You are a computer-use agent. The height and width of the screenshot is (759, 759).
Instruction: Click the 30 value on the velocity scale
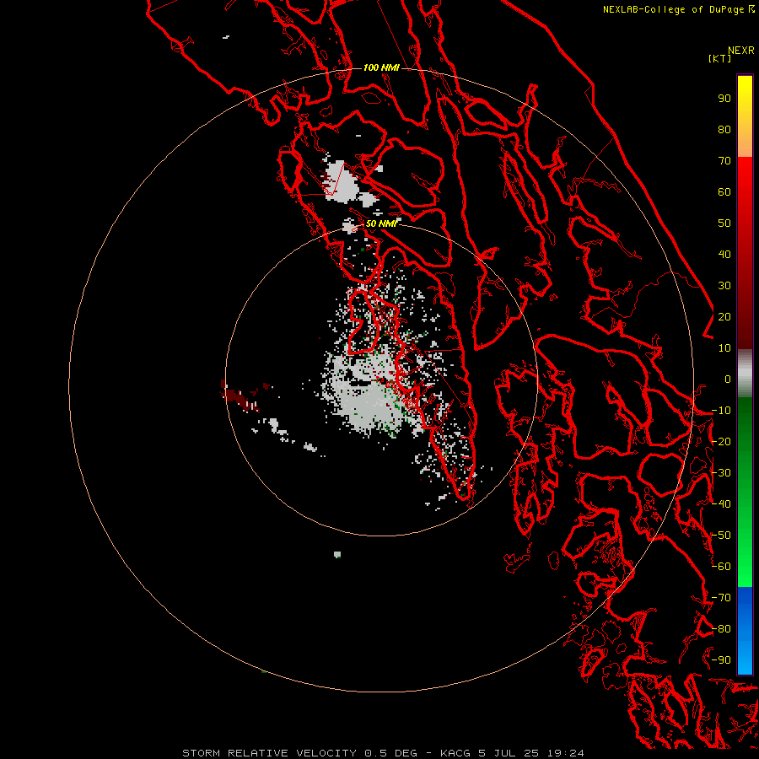[724, 286]
